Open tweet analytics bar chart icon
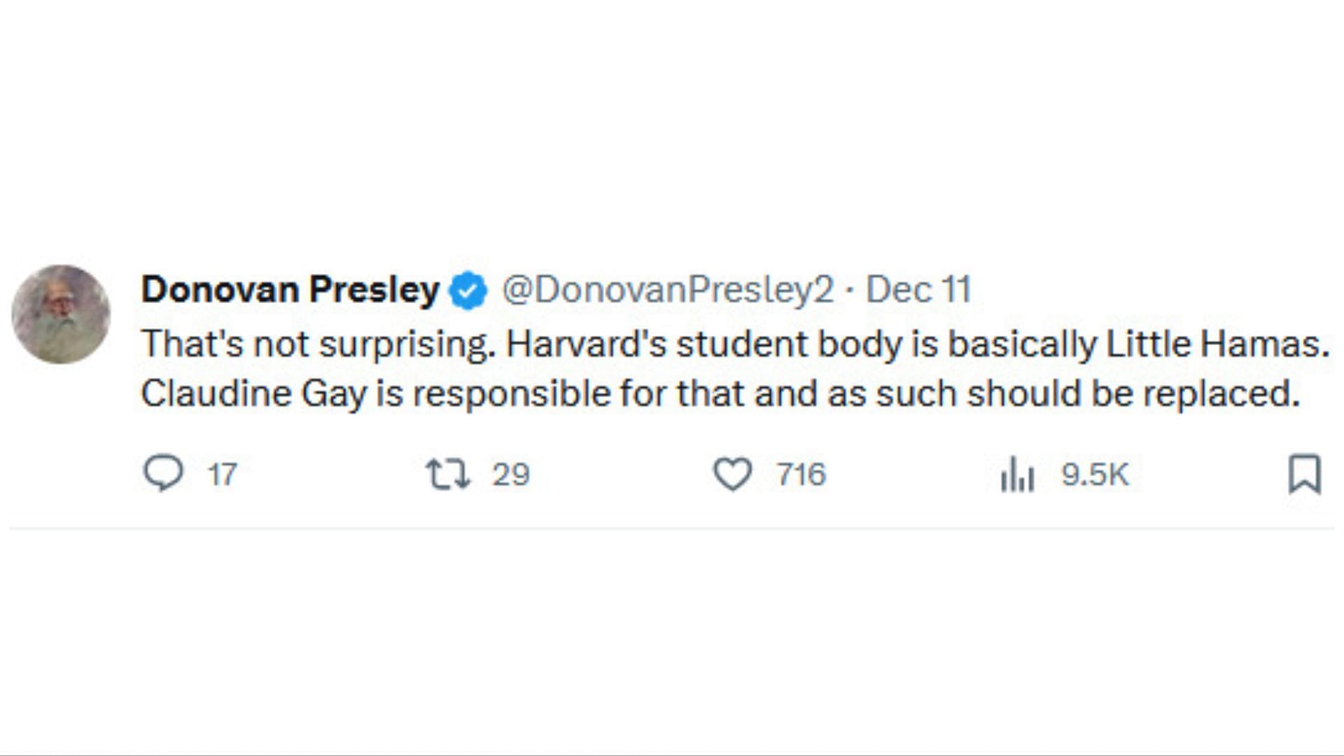 [1017, 475]
